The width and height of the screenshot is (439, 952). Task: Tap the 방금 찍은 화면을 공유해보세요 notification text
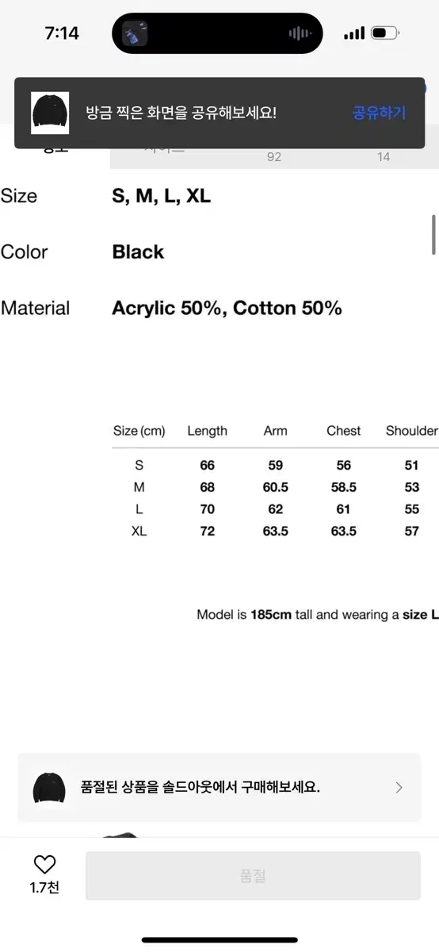[x=181, y=113]
